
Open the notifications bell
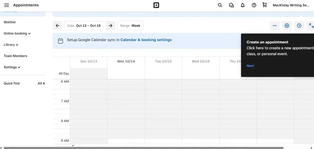[243, 6]
